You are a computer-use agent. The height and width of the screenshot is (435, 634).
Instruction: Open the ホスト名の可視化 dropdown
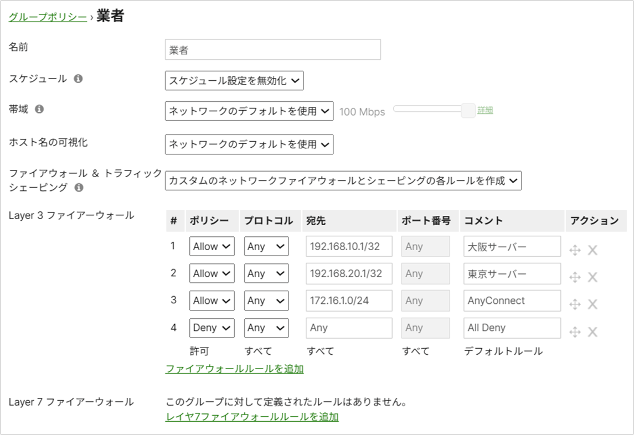click(x=249, y=144)
